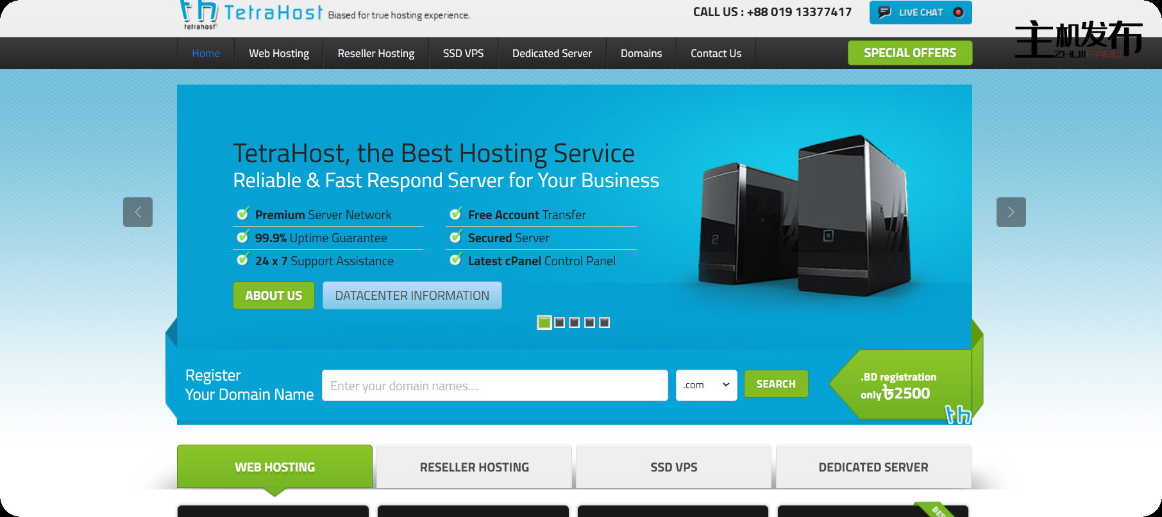Advance to next slide with right arrow
This screenshot has height=517, width=1162.
click(1011, 212)
